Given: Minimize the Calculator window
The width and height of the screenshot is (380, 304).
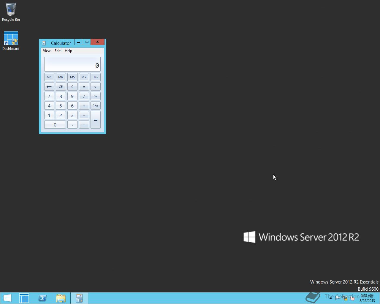Looking at the screenshot, I should pyautogui.click(x=79, y=42).
